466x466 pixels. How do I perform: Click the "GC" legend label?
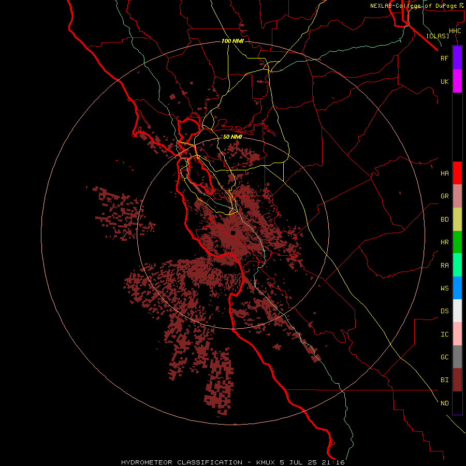[x=444, y=357]
